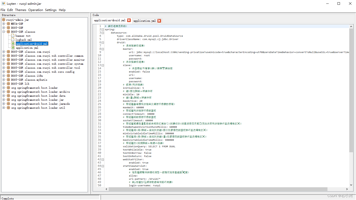Viewport: 356px width, 200px height.
Task: Open the Operation menu
Action: pos(36,10)
